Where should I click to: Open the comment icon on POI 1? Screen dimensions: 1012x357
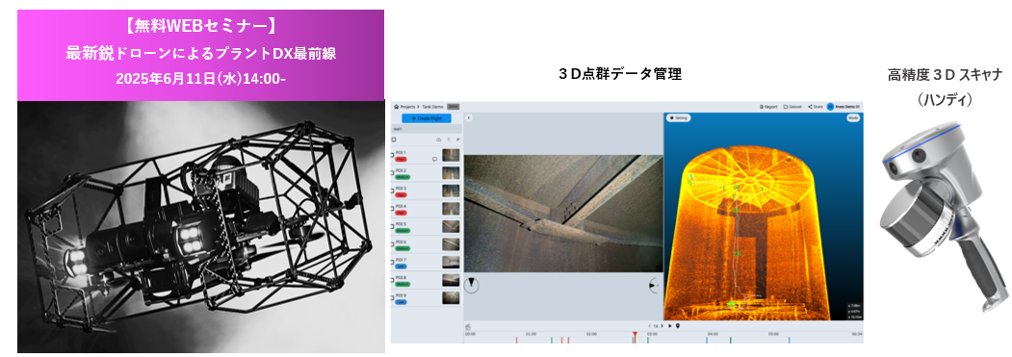click(x=434, y=160)
